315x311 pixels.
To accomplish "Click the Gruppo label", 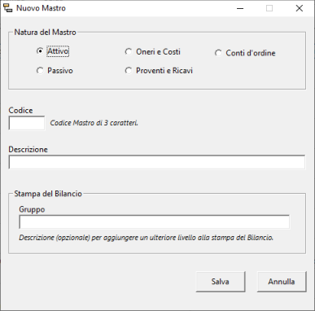I will click(x=32, y=209).
